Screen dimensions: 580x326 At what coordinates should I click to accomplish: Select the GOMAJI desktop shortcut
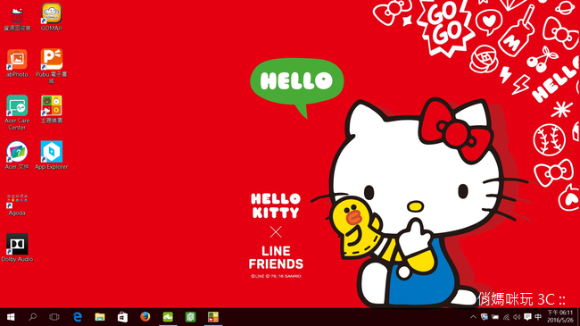click(x=52, y=17)
